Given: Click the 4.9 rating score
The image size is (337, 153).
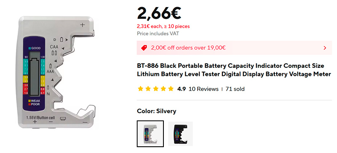Looking at the screenshot, I should [182, 89].
